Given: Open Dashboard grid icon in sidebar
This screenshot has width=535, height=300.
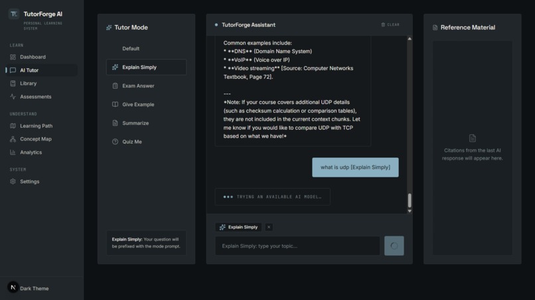Looking at the screenshot, I should tap(13, 57).
